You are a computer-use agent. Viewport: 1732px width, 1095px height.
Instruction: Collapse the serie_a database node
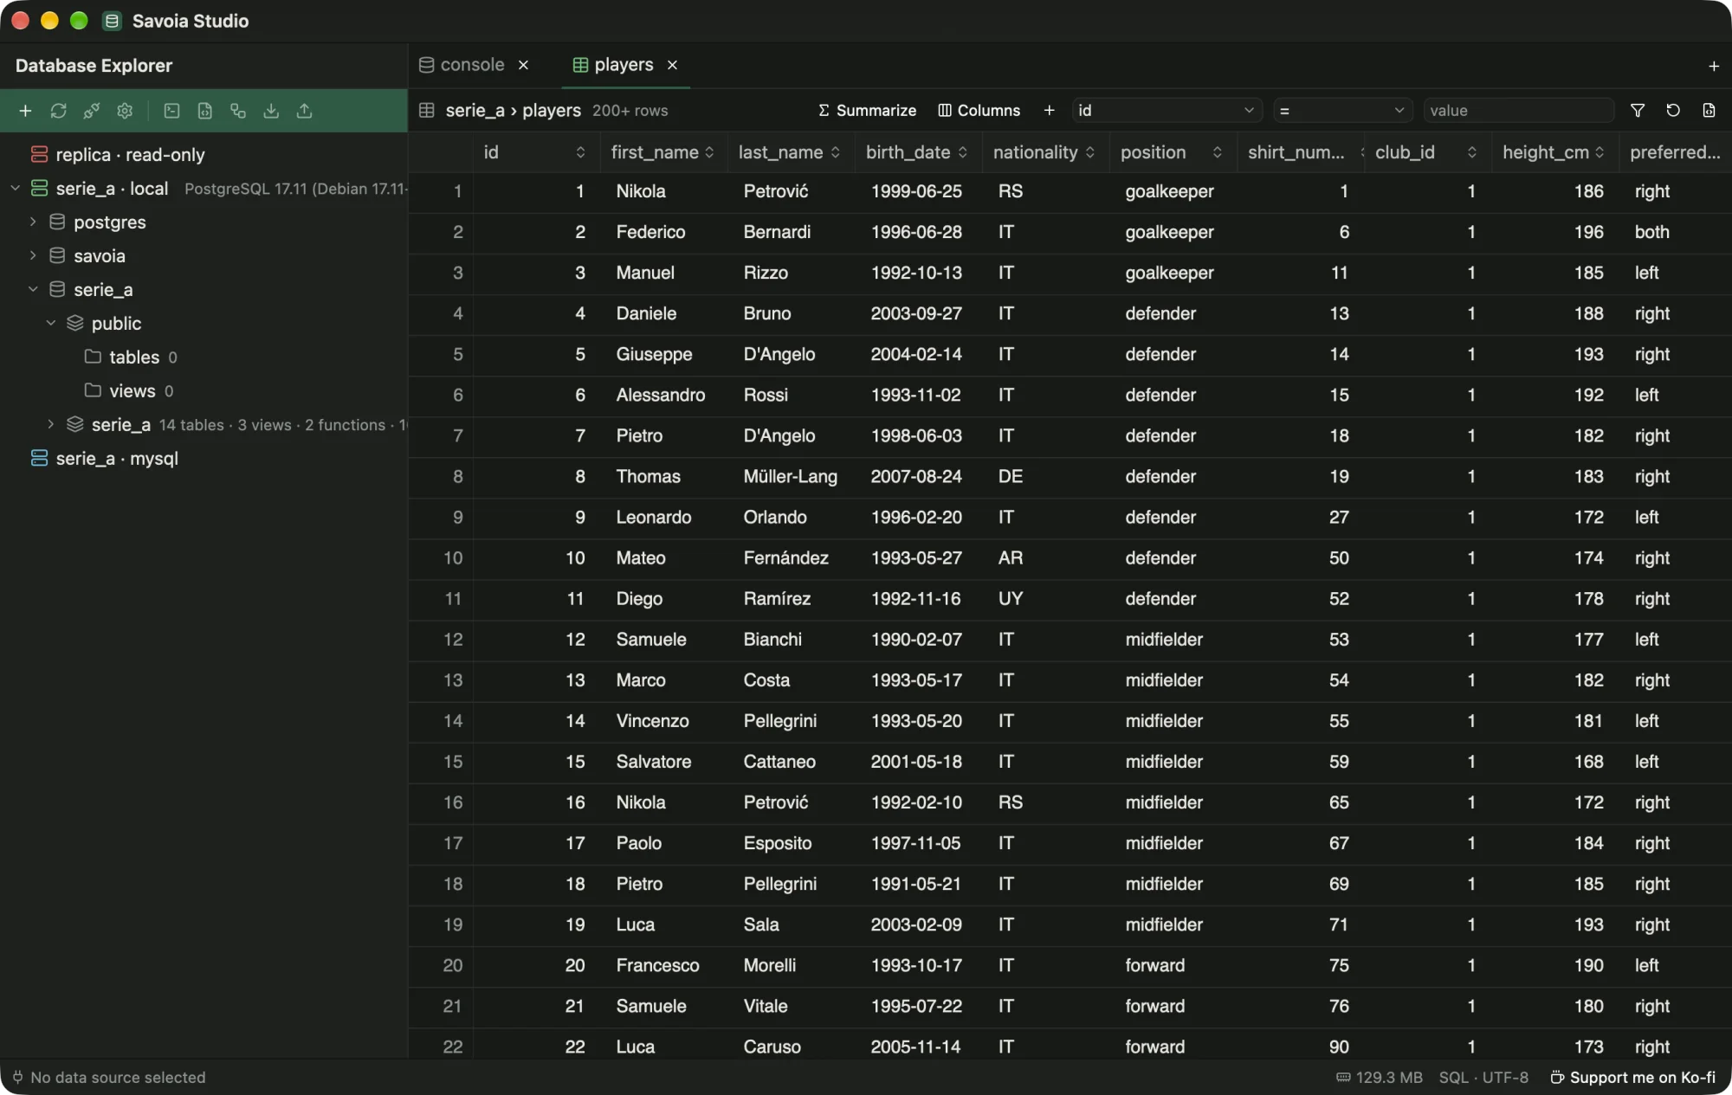pyautogui.click(x=33, y=290)
